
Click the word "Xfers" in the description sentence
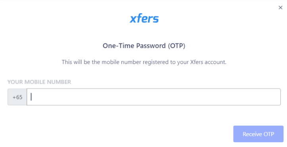pyautogui.click(x=196, y=62)
